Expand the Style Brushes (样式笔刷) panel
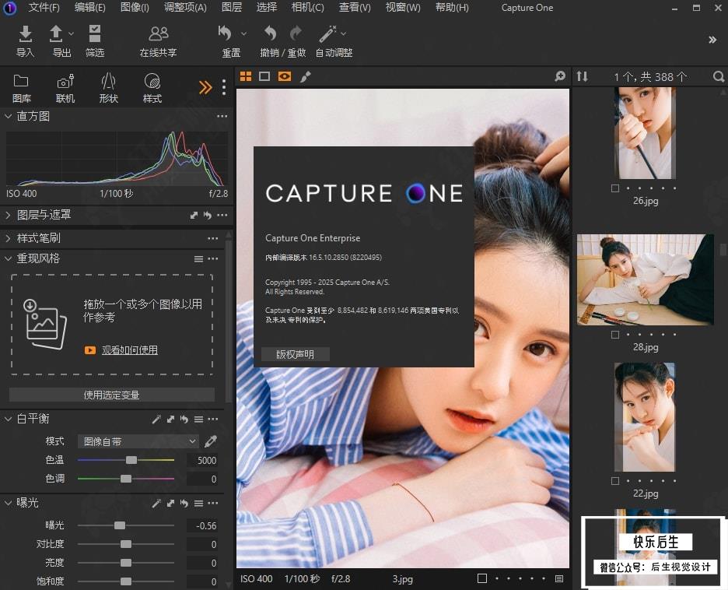Screen dimensions: 728x590 (x=8, y=238)
